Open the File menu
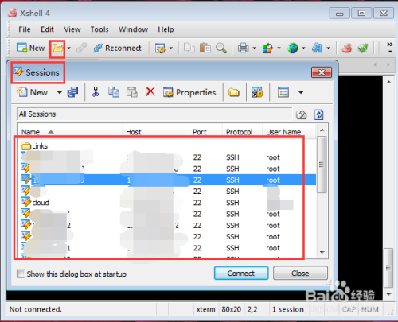 tap(25, 29)
